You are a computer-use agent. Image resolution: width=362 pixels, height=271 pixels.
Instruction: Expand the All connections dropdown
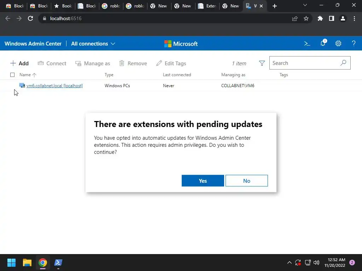tap(93, 44)
